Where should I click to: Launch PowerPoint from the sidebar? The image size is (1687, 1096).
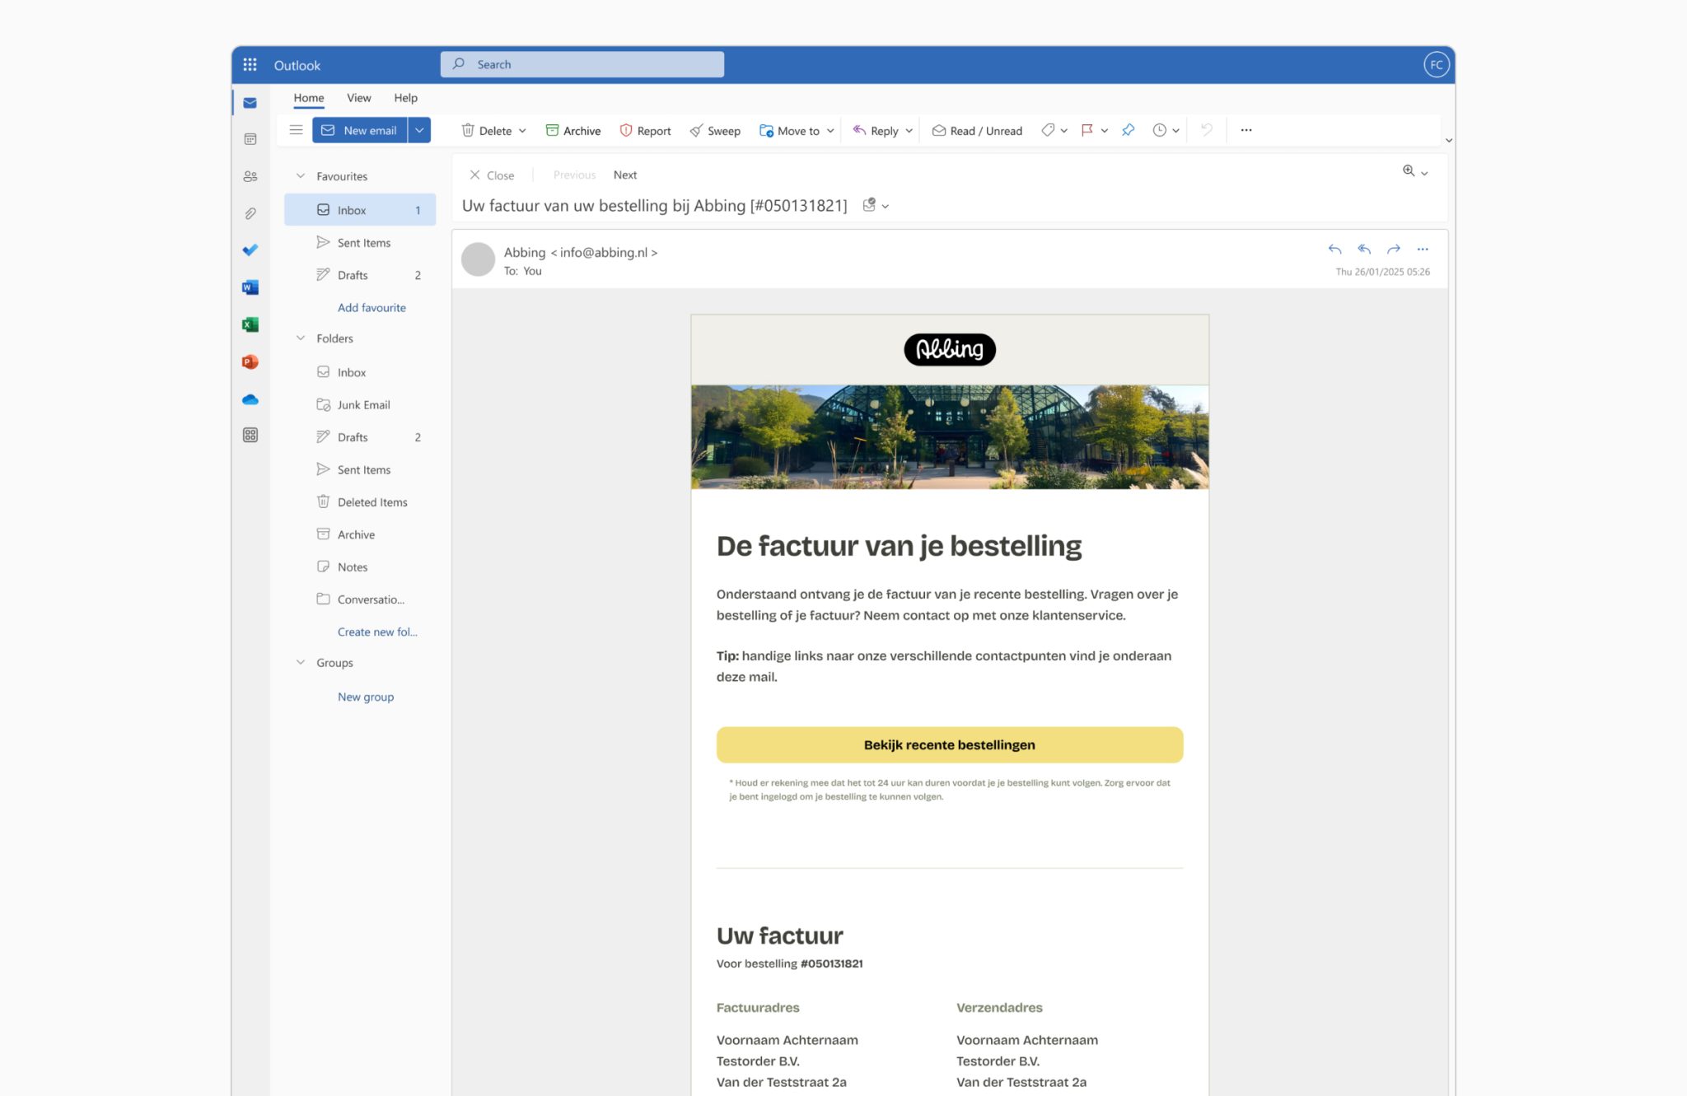coord(250,361)
